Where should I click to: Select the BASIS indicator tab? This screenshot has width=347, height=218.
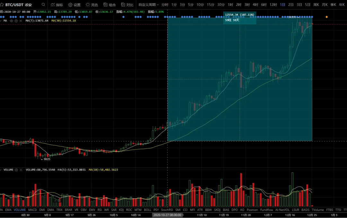coord(306,210)
